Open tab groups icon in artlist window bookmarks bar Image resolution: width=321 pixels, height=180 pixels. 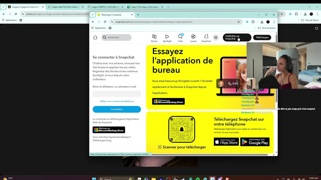[21, 20]
